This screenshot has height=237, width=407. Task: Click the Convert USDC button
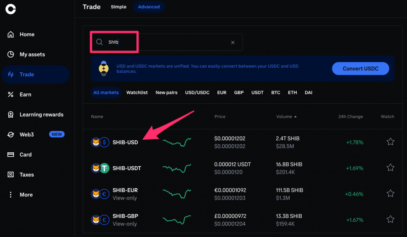click(360, 68)
